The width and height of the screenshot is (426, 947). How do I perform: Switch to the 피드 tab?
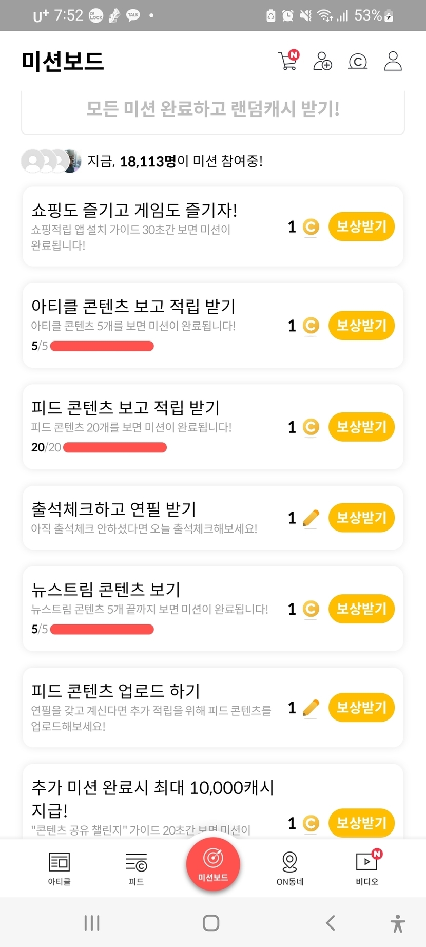click(x=136, y=868)
